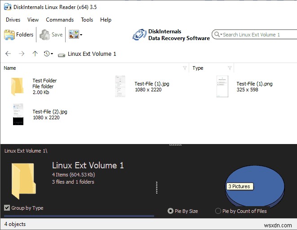
Task: Go forward with the right arrow
Action: coord(22,54)
